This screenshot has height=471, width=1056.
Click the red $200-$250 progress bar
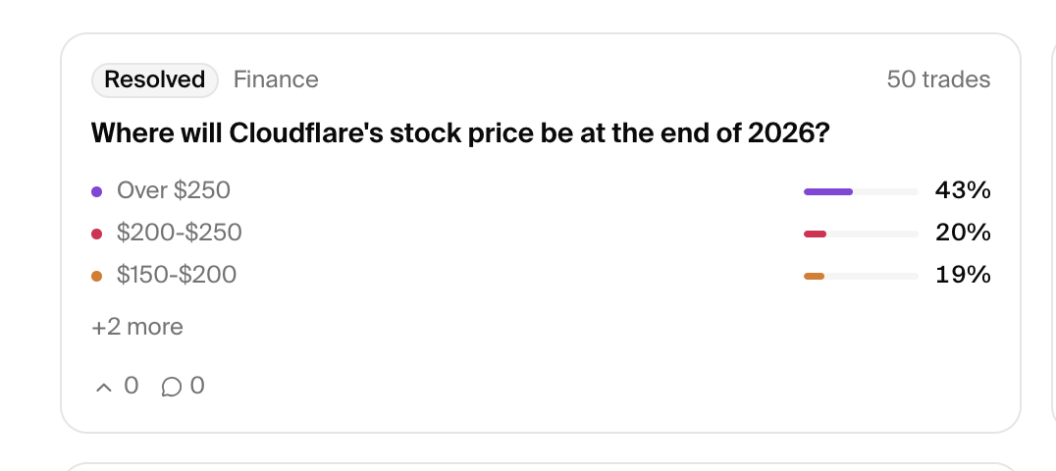860,234
